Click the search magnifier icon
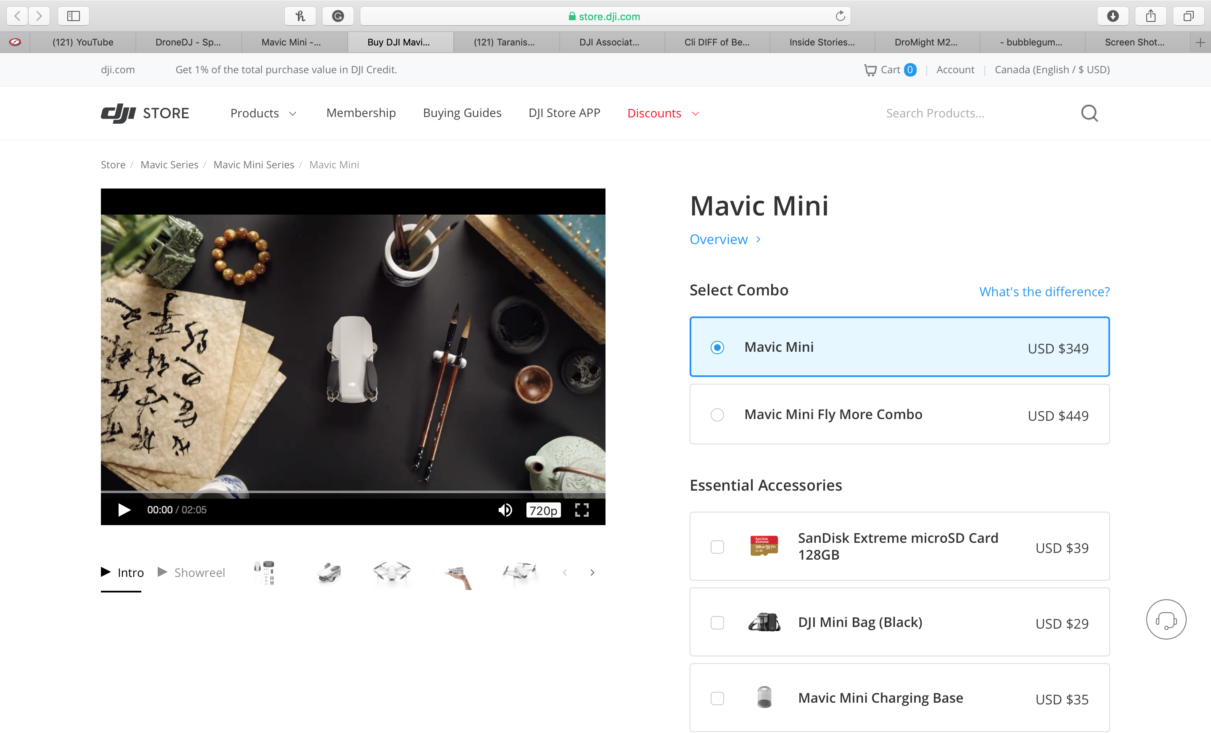1211x733 pixels. 1089,113
